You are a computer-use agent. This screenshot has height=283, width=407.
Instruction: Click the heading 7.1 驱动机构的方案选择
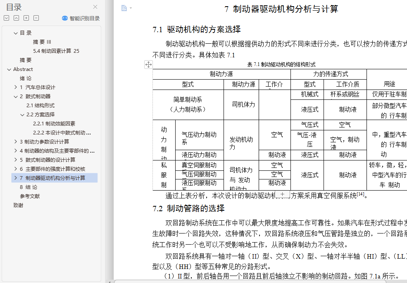tap(197, 29)
